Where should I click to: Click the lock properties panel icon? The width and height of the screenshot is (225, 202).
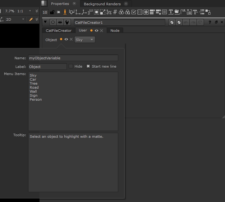pyautogui.click(x=52, y=12)
